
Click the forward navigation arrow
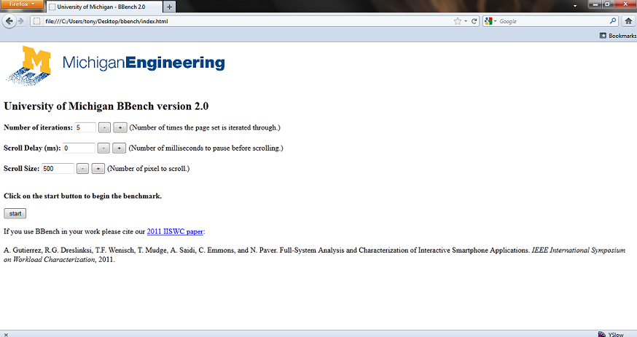[20, 21]
